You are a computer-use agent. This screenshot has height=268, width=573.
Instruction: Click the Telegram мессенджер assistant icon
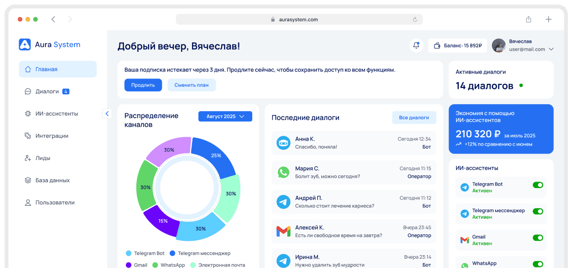(x=464, y=214)
